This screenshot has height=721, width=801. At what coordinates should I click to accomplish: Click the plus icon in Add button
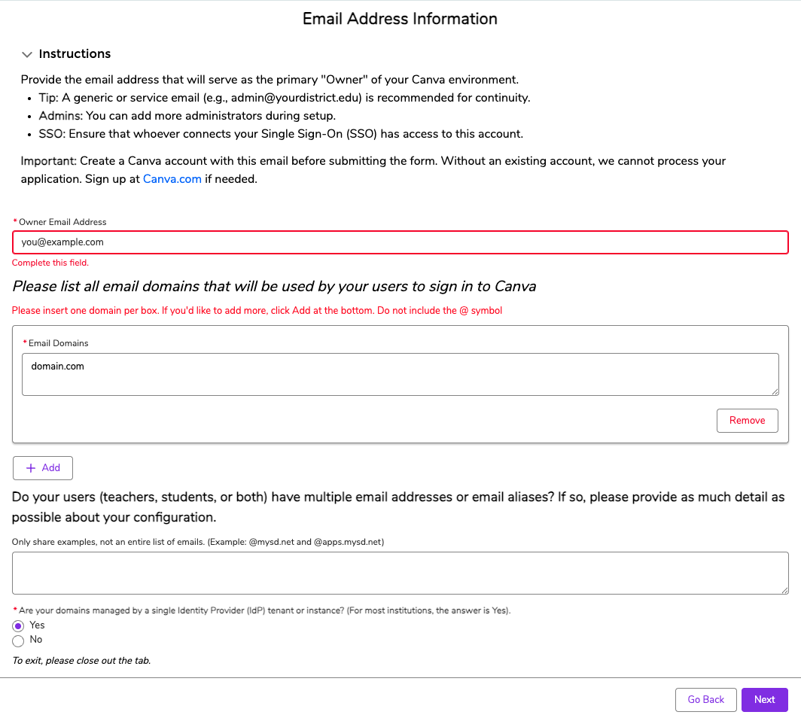(x=31, y=468)
